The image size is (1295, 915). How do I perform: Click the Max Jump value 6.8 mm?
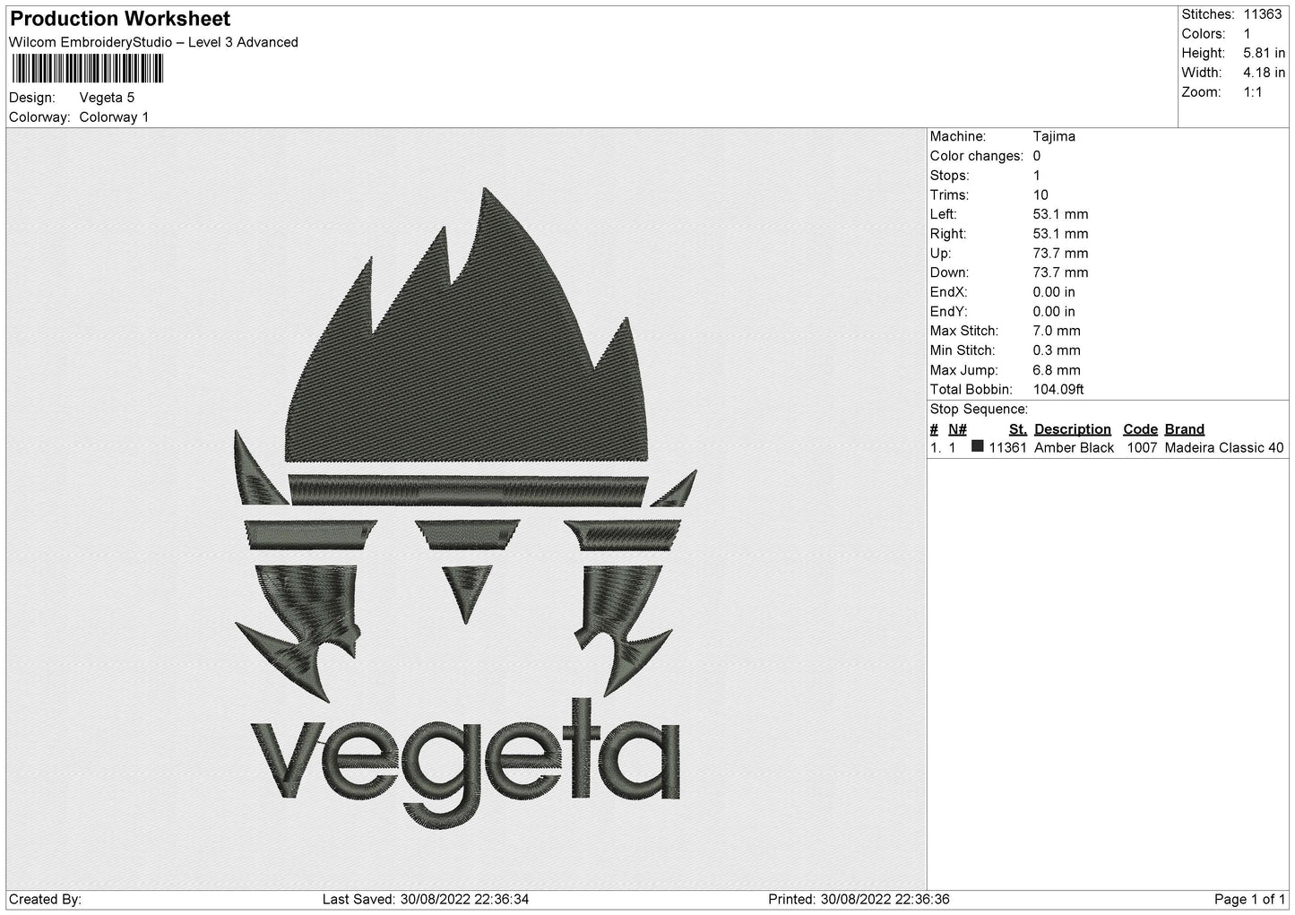[x=1057, y=370]
